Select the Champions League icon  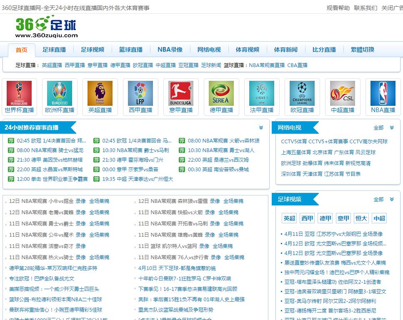[302, 93]
